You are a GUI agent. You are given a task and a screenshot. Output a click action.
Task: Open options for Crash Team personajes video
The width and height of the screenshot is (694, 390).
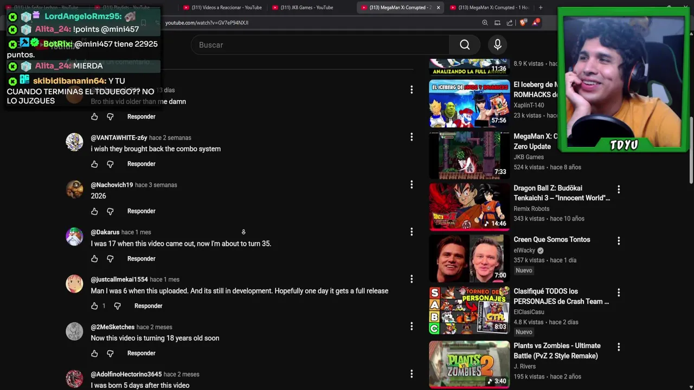coord(619,292)
